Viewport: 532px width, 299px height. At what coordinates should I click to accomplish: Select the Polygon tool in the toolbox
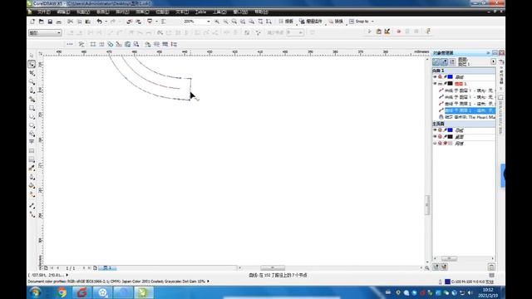[32, 125]
